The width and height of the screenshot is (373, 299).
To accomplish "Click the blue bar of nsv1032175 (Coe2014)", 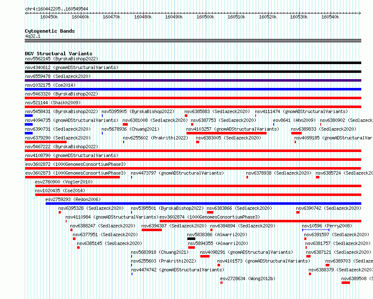I will pyautogui.click(x=193, y=89).
